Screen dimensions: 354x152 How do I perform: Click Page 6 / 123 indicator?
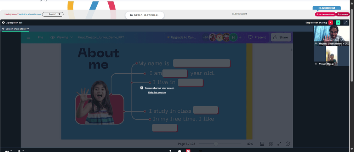tap(187, 144)
